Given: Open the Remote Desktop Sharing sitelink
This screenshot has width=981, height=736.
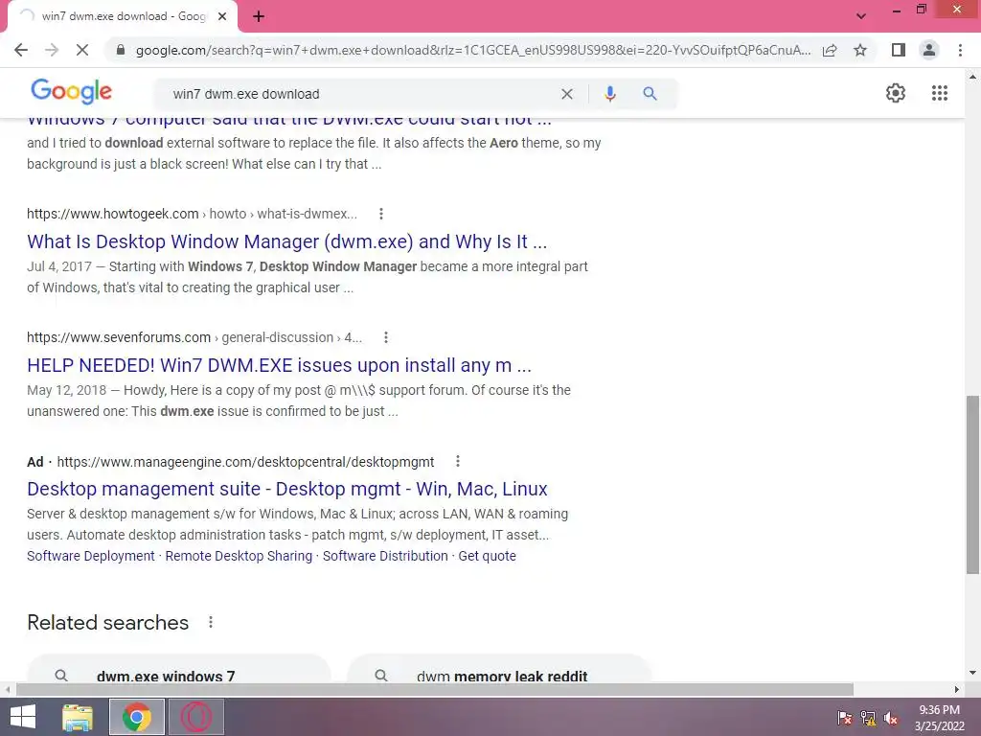Looking at the screenshot, I should (239, 556).
